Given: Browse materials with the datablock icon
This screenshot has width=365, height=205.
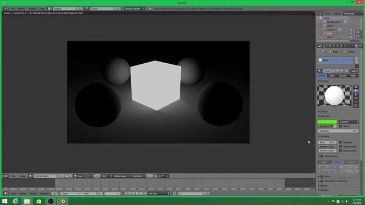Looking at the screenshot, I should [x=321, y=71].
